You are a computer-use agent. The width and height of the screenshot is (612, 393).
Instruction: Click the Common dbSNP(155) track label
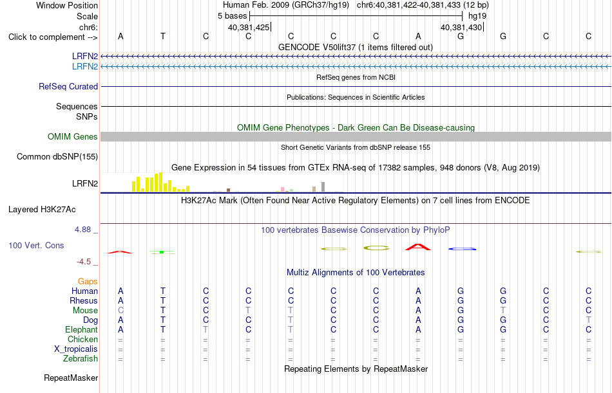pos(57,157)
